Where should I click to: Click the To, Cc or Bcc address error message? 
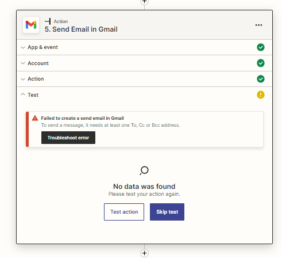(x=110, y=125)
